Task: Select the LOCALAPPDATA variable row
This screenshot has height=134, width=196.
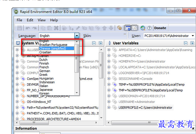Action: [157, 67]
